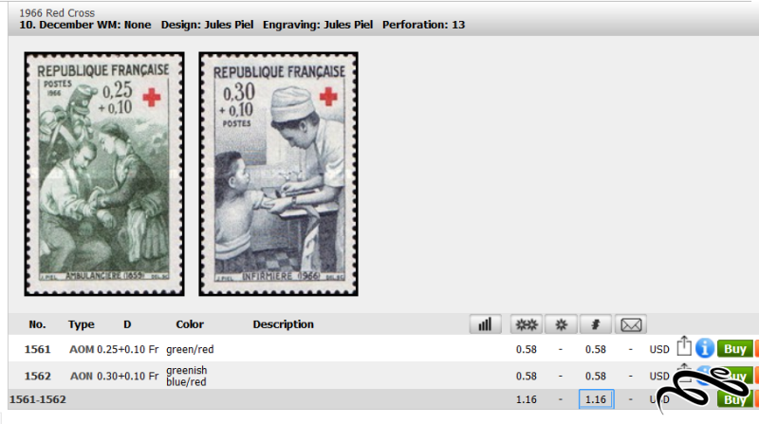Click stamp number 1561

pos(37,349)
